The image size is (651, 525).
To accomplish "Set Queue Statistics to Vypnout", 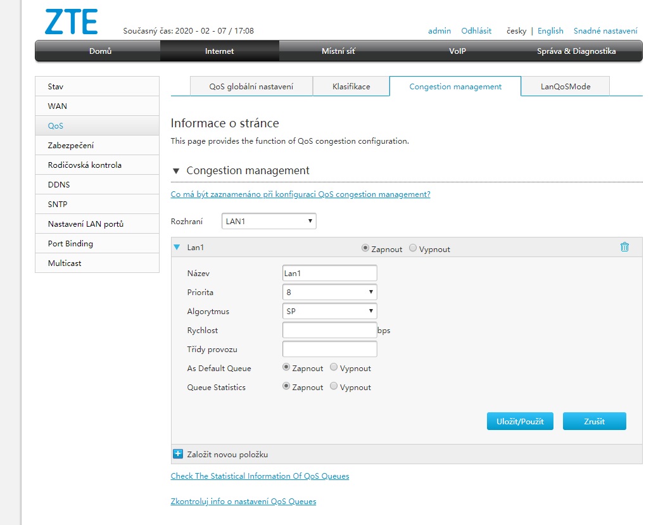I will (x=334, y=386).
